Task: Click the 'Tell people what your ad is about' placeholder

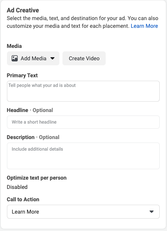Action: pyautogui.click(x=42, y=85)
